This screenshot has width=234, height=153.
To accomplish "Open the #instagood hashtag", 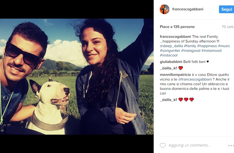I will pyautogui.click(x=191, y=50).
